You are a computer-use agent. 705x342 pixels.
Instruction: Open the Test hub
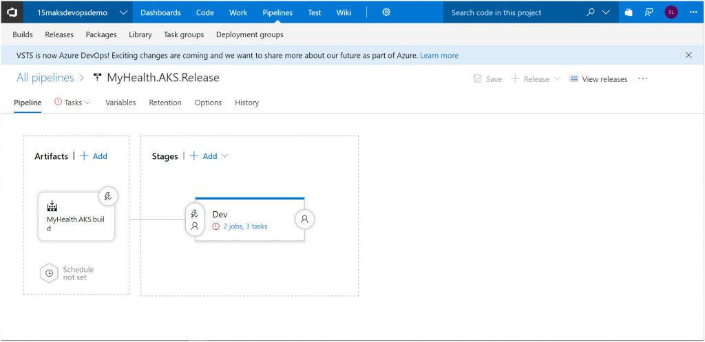[314, 12]
